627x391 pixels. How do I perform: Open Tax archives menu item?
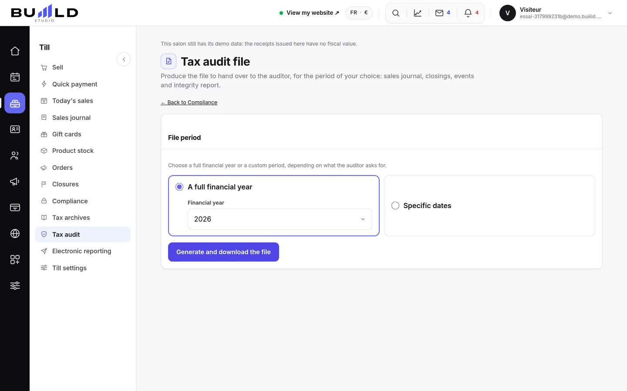(83, 218)
